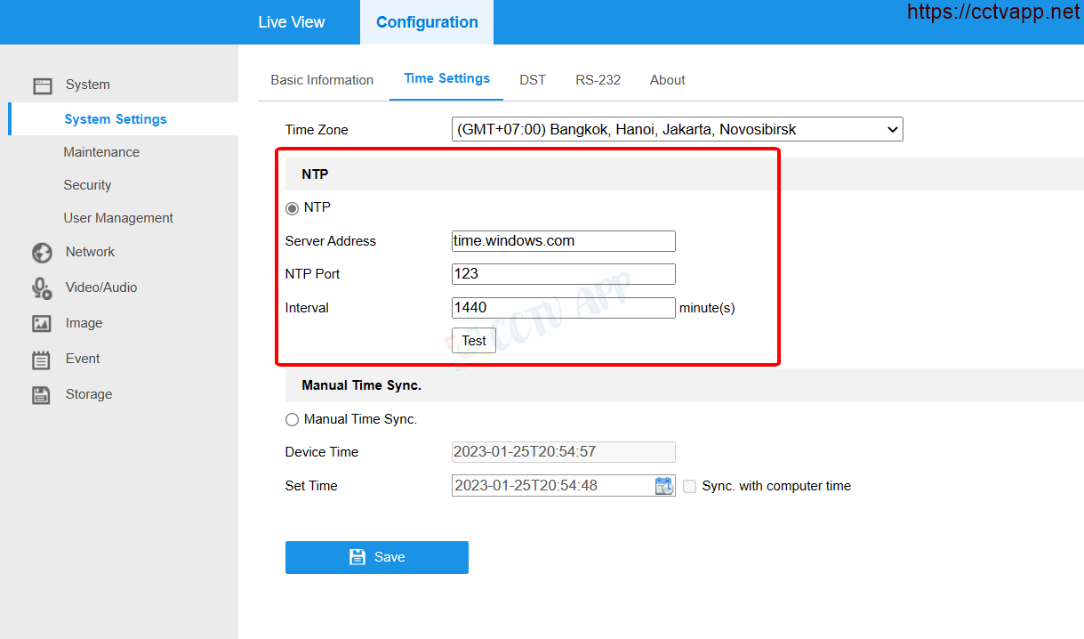The height and width of the screenshot is (639, 1084).
Task: Open the DST tab
Action: [x=533, y=80]
